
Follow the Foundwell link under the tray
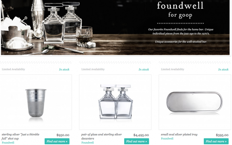tap(167, 139)
